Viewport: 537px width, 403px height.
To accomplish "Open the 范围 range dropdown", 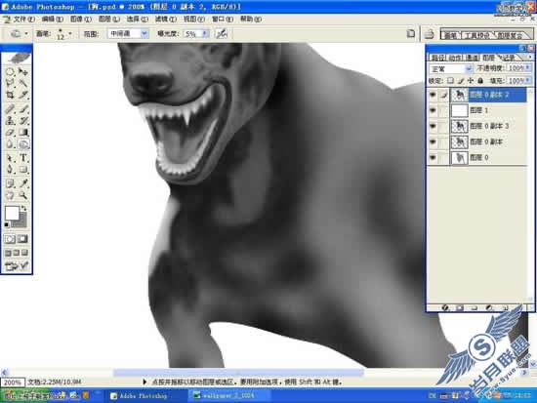I will coord(128,33).
